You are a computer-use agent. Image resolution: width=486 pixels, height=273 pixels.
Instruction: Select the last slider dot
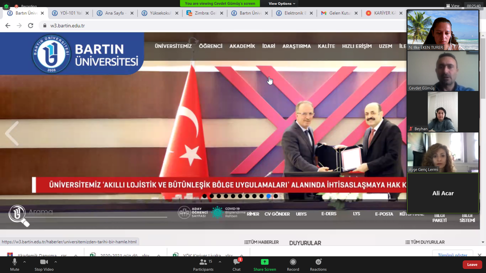[x=276, y=196]
